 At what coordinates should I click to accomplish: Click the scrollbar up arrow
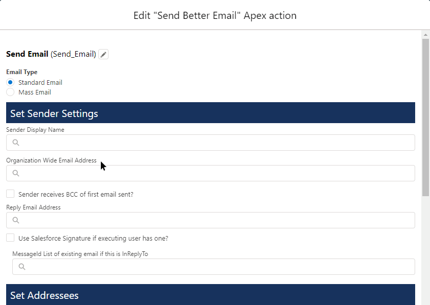(425, 34)
